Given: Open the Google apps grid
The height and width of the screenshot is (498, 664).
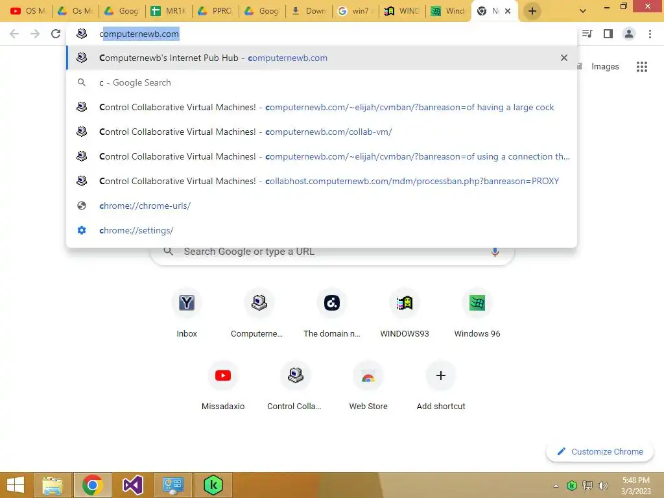Looking at the screenshot, I should pyautogui.click(x=642, y=67).
